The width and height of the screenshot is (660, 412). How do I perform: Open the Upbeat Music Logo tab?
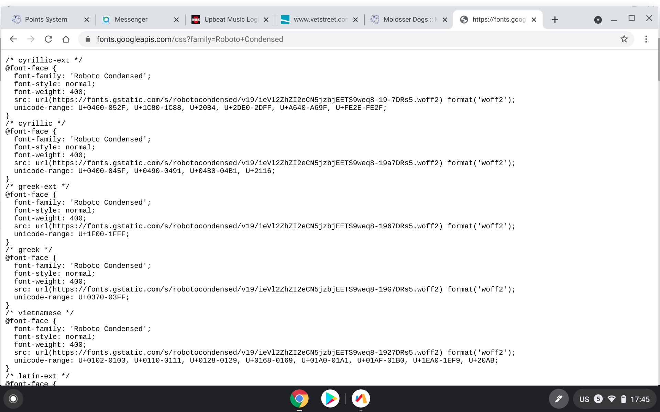click(231, 20)
